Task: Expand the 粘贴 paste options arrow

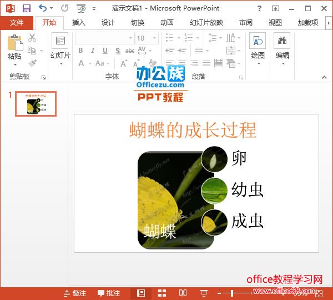Action: coord(15,64)
